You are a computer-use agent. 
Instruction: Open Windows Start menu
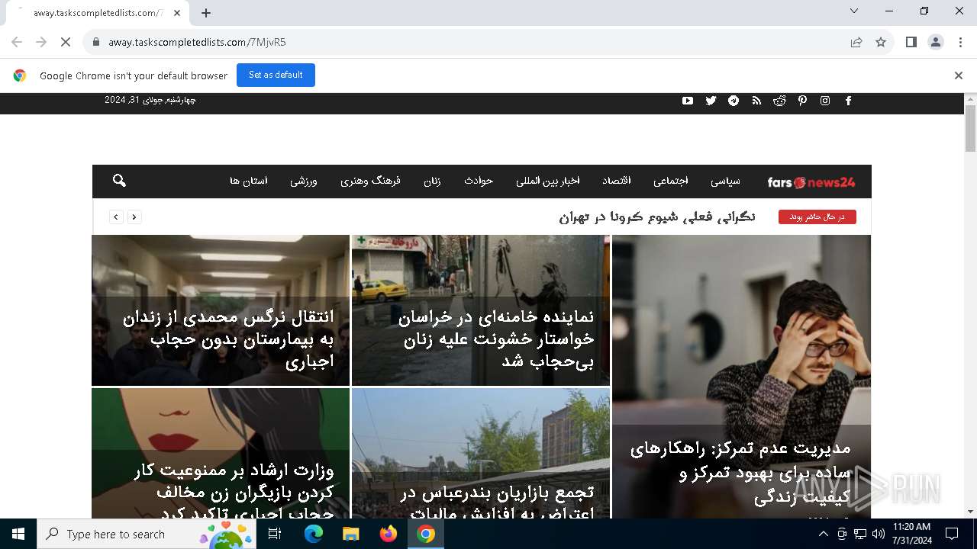coord(18,534)
